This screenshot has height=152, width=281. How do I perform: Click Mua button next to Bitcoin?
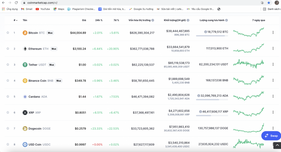[x=50, y=33]
